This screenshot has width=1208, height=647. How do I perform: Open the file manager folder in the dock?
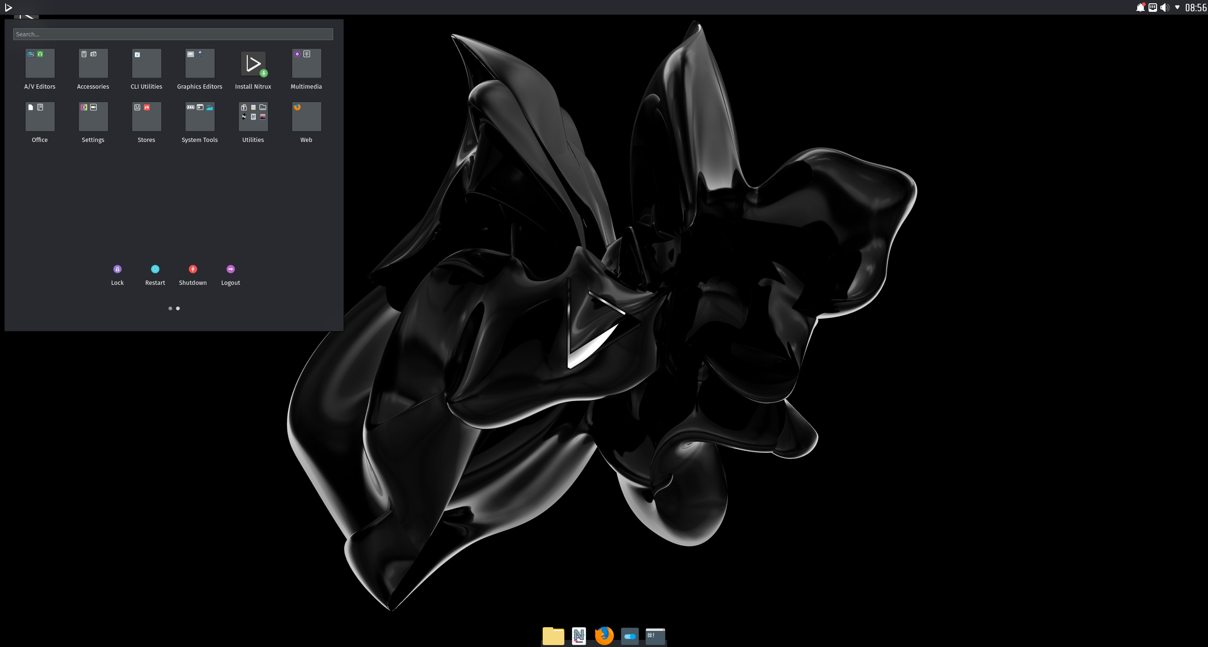point(554,636)
